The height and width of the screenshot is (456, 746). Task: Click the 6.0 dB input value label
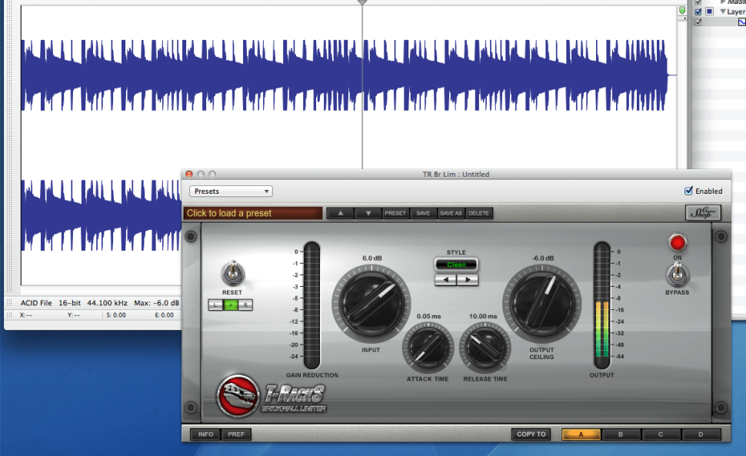point(372,258)
